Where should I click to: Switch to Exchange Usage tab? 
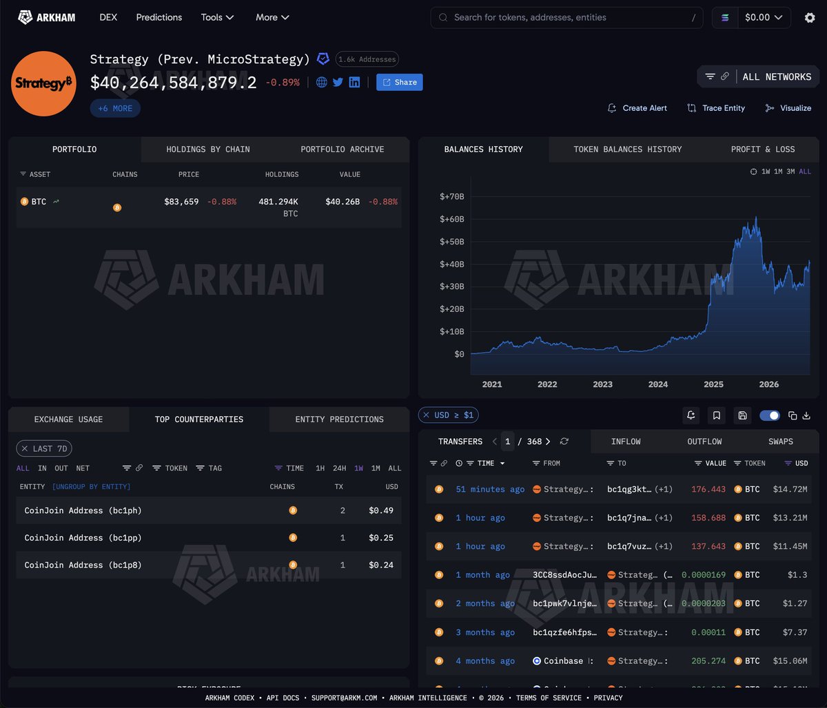click(68, 419)
